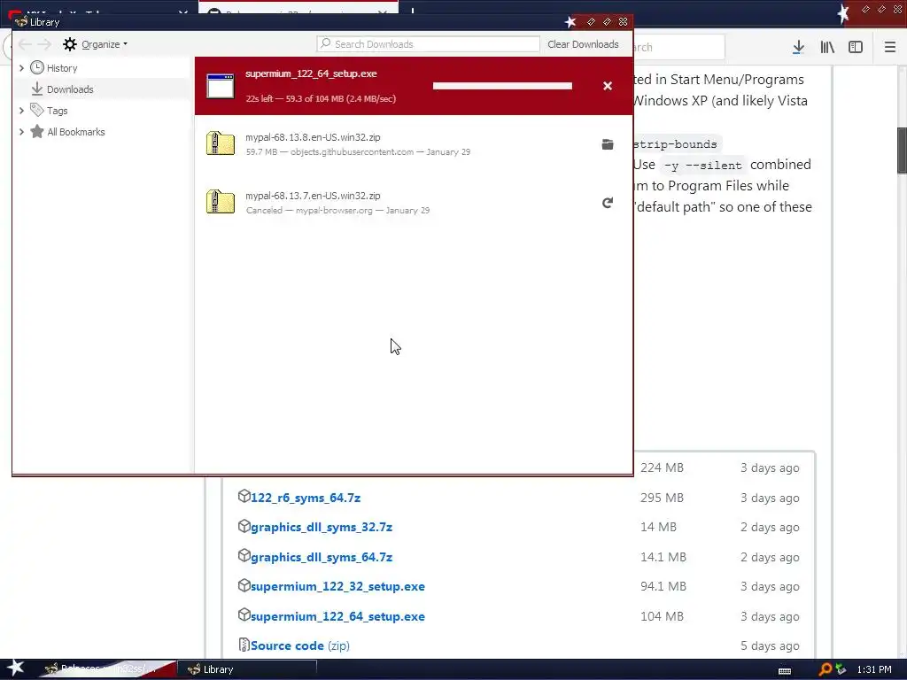
Task: Click the Start star button on taskbar
Action: 16,668
